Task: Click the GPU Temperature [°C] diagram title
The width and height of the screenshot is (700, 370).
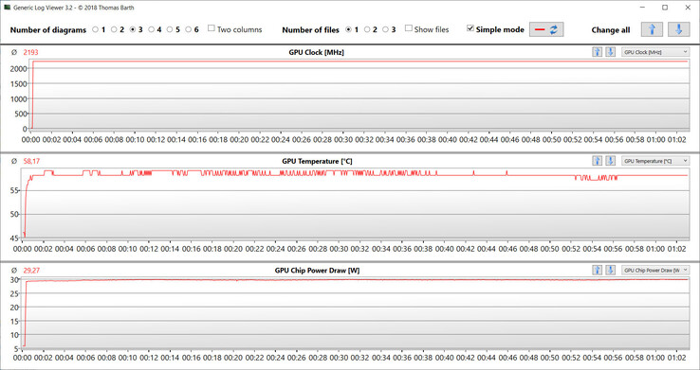Action: pyautogui.click(x=317, y=161)
